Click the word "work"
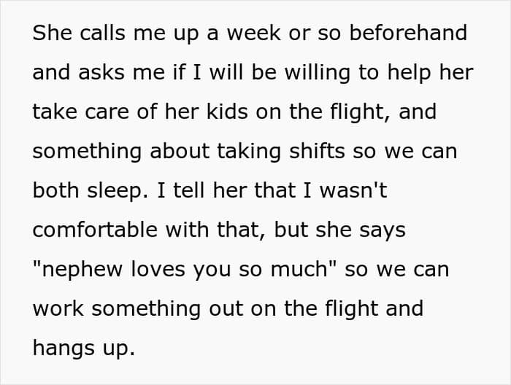The width and height of the screenshot is (511, 385). pyautogui.click(x=58, y=309)
